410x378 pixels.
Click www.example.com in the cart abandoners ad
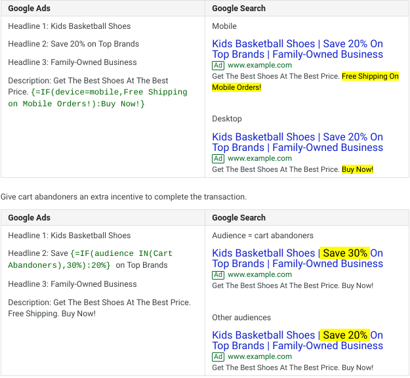click(260, 275)
